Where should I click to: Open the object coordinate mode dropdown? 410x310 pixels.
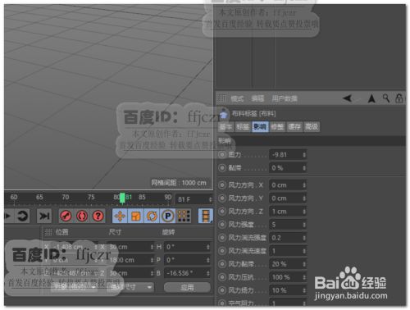point(74,287)
